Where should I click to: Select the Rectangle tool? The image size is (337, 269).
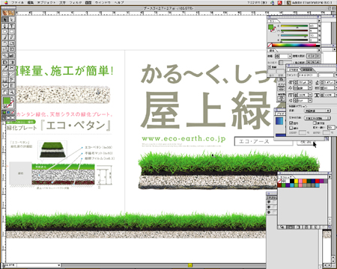pyautogui.click(x=12, y=31)
